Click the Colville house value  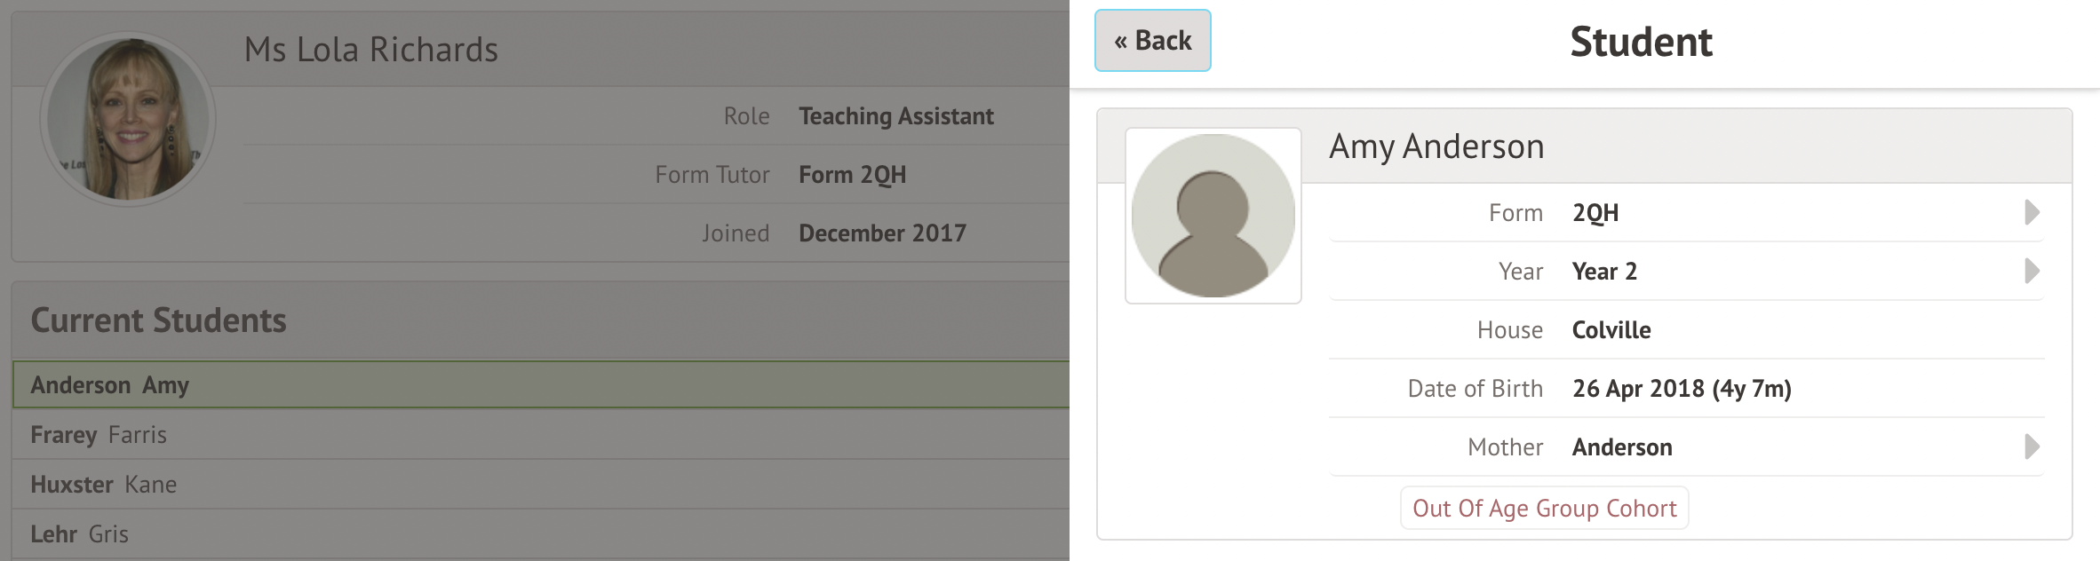(x=1611, y=330)
